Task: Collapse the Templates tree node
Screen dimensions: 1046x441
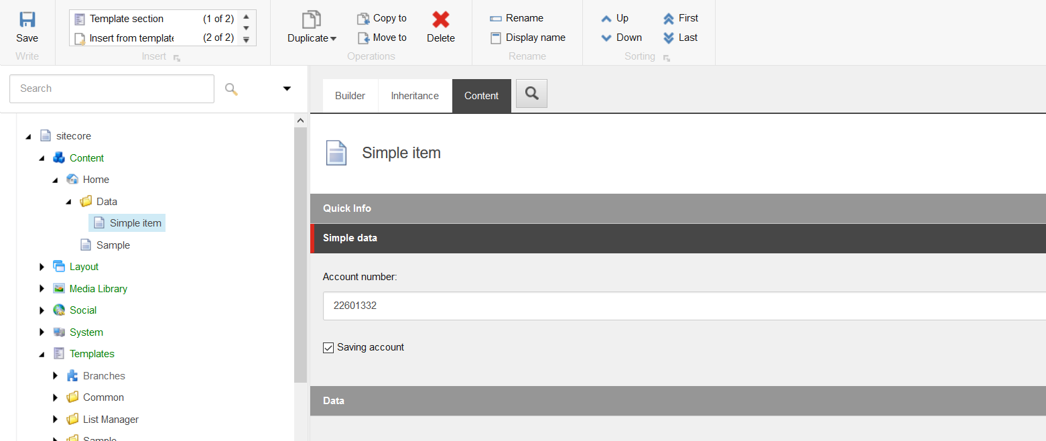Action: pos(42,354)
